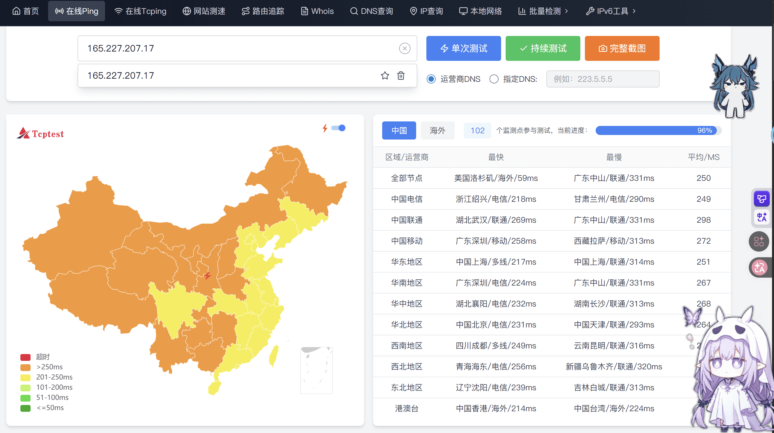Click the 96% progress bar

(658, 131)
